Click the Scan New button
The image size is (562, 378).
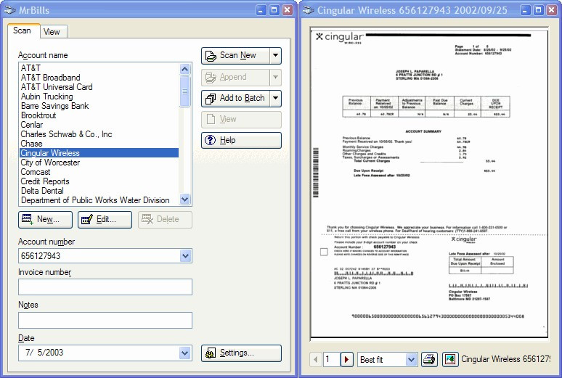click(235, 56)
